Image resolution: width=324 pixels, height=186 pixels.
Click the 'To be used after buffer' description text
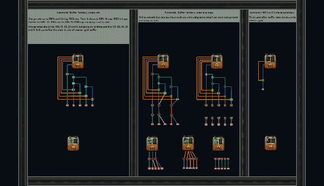click(272, 19)
